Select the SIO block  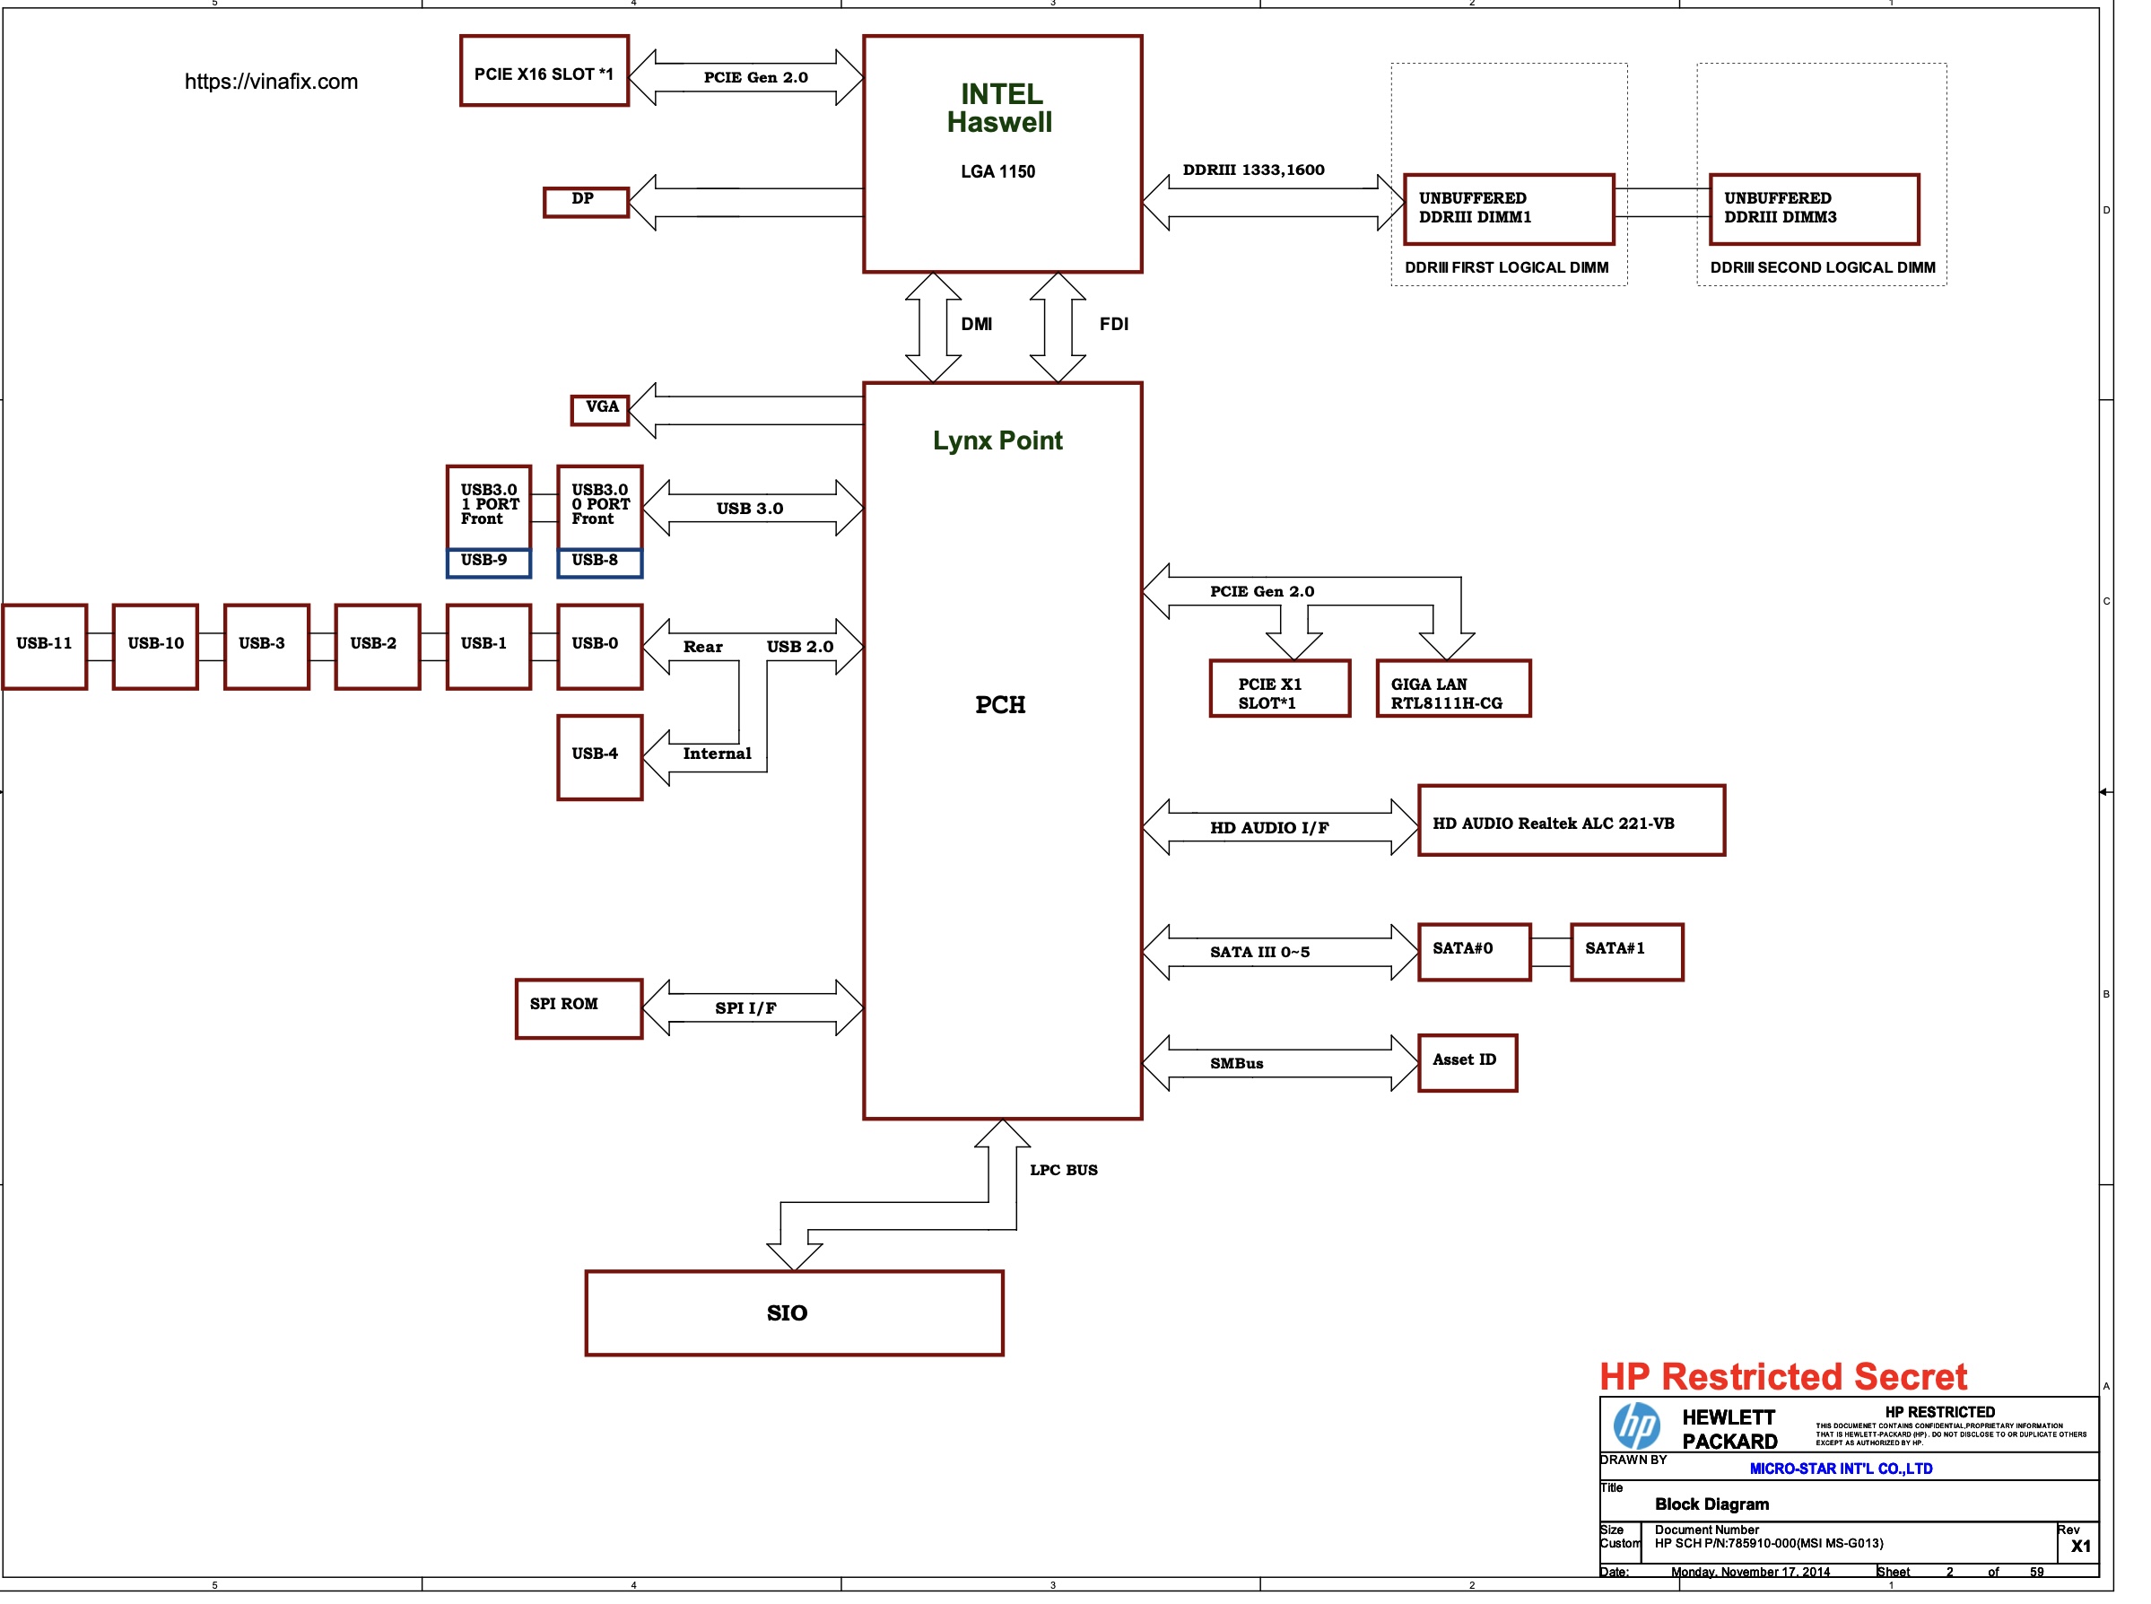(793, 1312)
